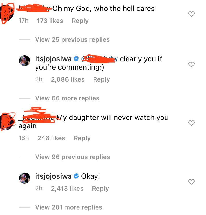Expand View 201 more replies
This screenshot has width=206, height=215.
tap(69, 207)
